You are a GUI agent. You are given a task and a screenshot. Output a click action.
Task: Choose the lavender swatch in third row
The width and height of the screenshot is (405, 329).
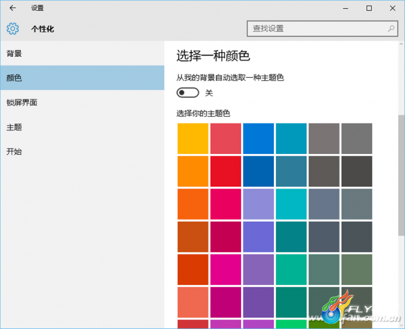pos(259,204)
